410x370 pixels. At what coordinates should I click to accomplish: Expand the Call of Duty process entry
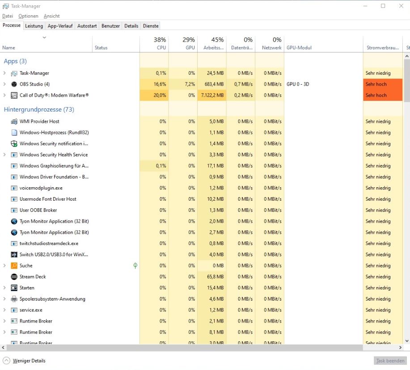(4, 95)
